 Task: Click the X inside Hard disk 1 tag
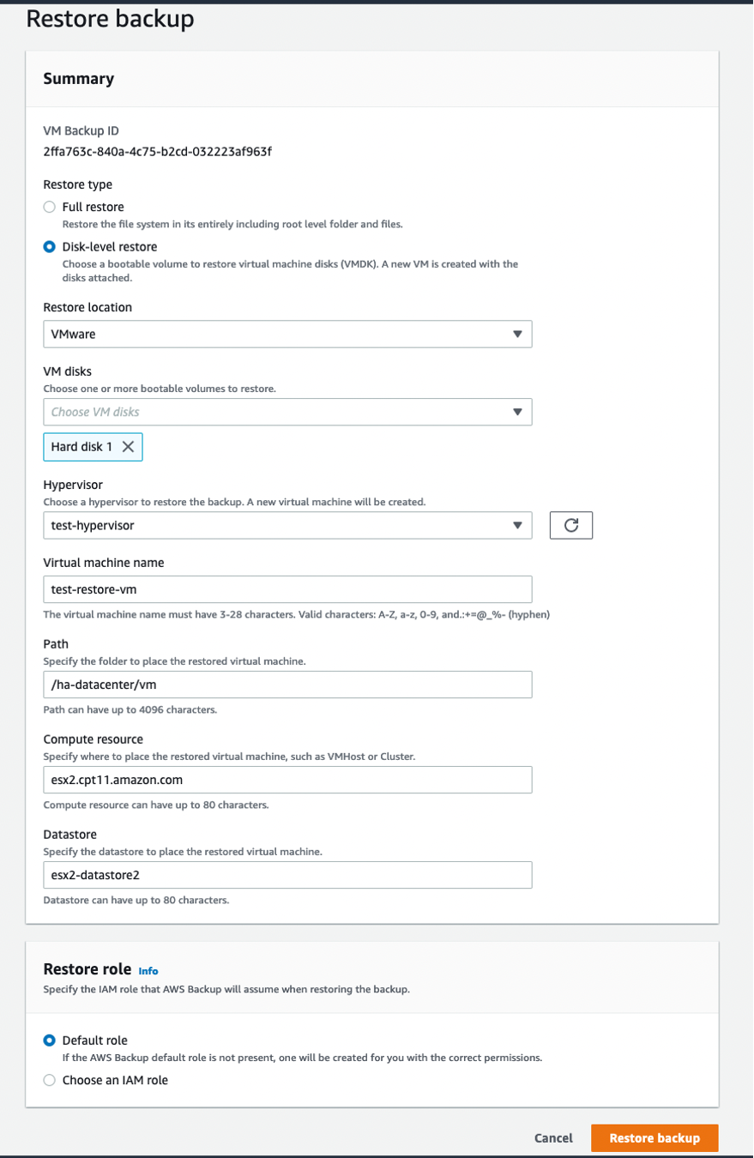128,446
